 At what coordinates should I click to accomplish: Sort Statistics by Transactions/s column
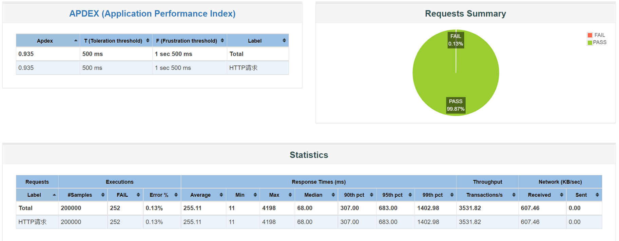tap(487, 195)
